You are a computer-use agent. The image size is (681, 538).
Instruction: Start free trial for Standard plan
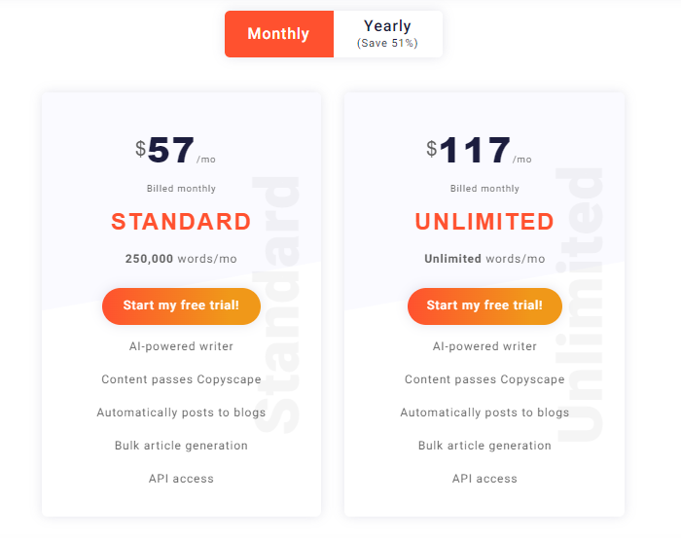(x=181, y=305)
